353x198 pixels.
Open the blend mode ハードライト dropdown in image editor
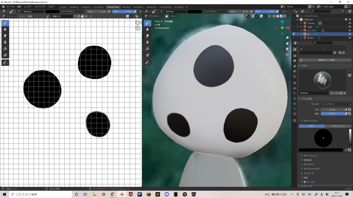point(73,11)
